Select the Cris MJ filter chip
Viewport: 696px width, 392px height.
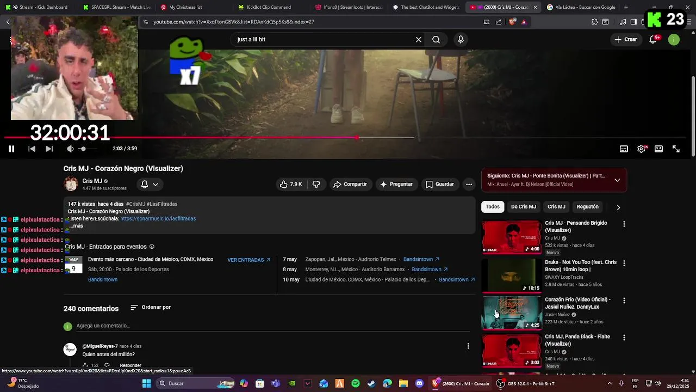556,207
